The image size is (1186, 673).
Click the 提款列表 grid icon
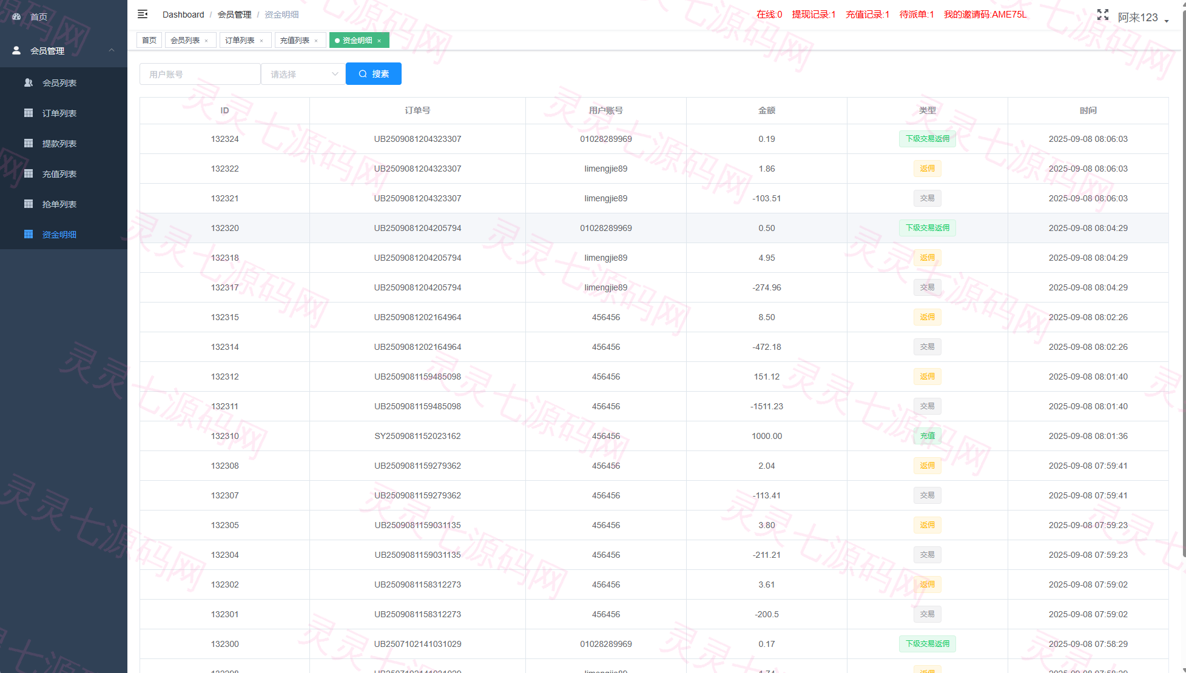pyautogui.click(x=29, y=143)
